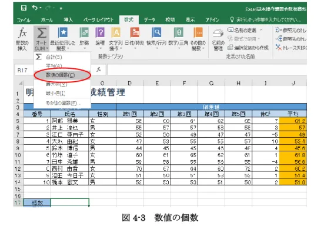The image size is (314, 232).
Task: Click the 伸び header cell
Action: tap(266, 114)
